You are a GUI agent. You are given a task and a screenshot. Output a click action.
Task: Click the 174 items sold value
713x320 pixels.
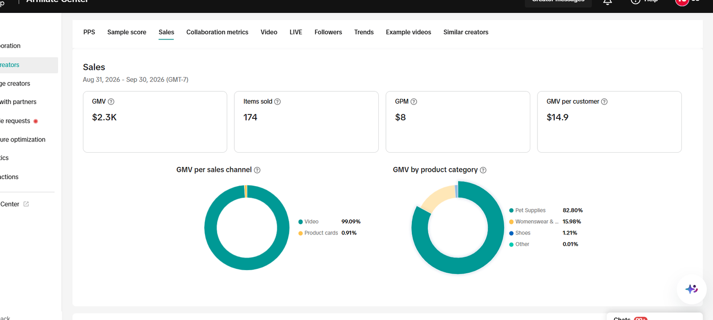tap(250, 117)
